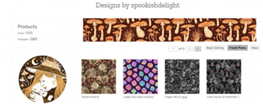Select the New sort tab

pos(255,48)
